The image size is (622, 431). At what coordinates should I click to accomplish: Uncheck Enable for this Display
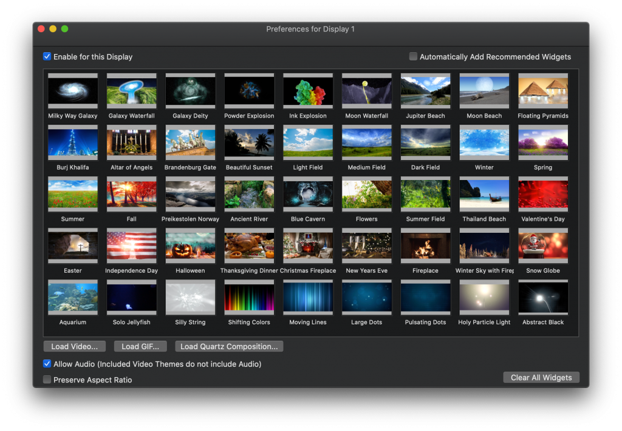pyautogui.click(x=47, y=56)
